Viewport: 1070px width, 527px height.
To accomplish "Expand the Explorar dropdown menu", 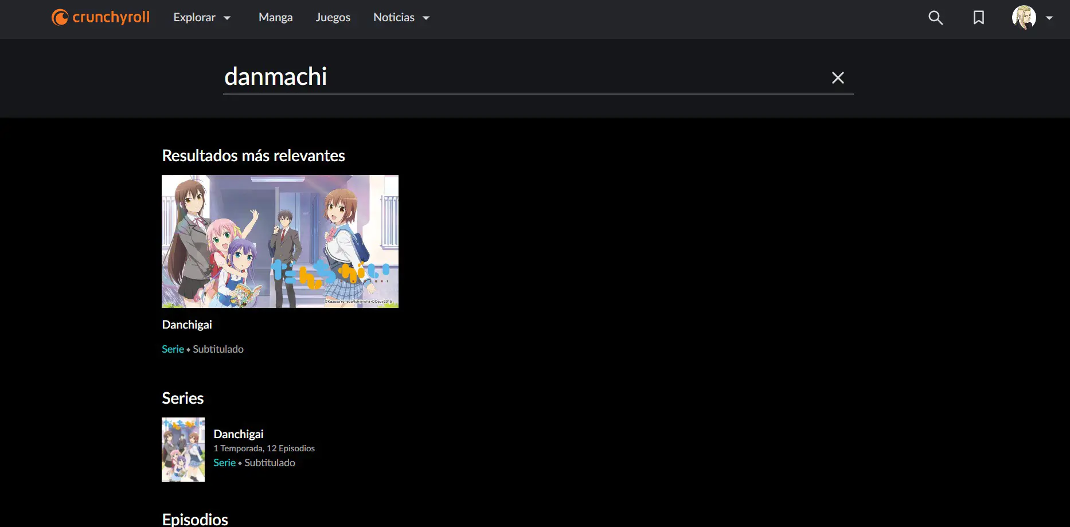I will tap(202, 18).
